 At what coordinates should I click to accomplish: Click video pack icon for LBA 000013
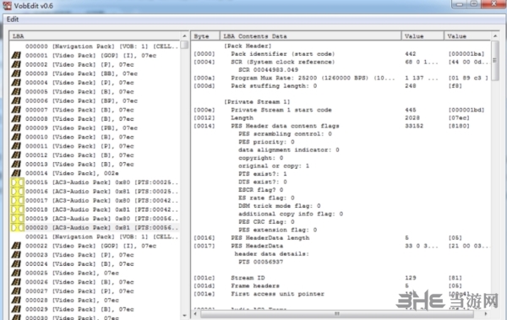pos(16,164)
